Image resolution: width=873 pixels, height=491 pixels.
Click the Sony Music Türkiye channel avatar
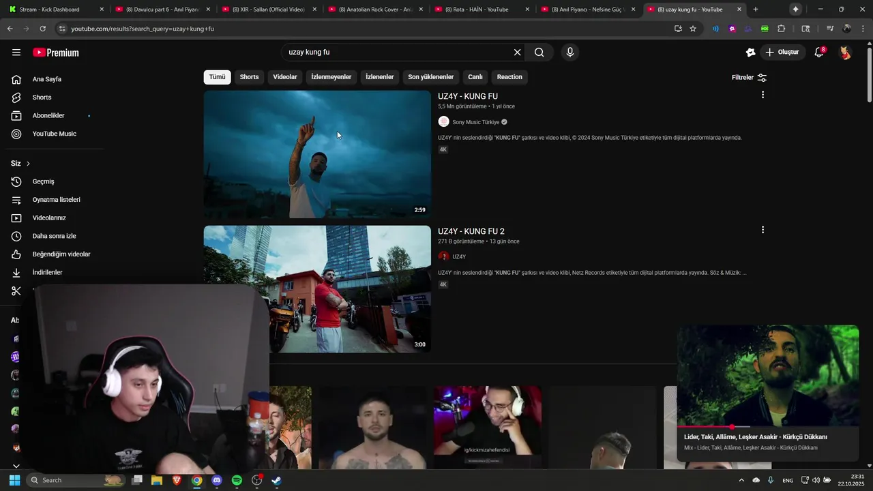tap(443, 122)
